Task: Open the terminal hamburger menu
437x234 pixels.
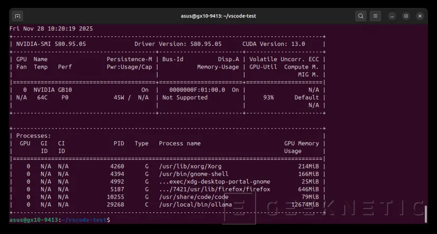Action: 375,16
